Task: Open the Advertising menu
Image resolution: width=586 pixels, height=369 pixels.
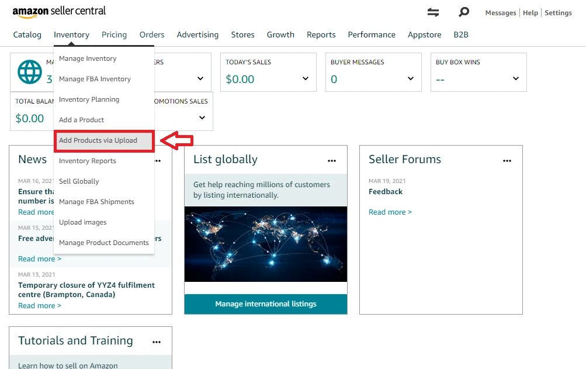Action: (197, 35)
